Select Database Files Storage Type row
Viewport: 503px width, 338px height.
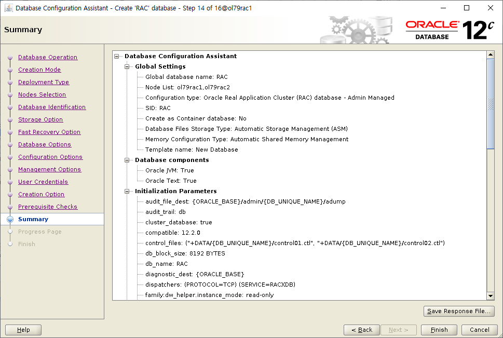pyautogui.click(x=247, y=129)
